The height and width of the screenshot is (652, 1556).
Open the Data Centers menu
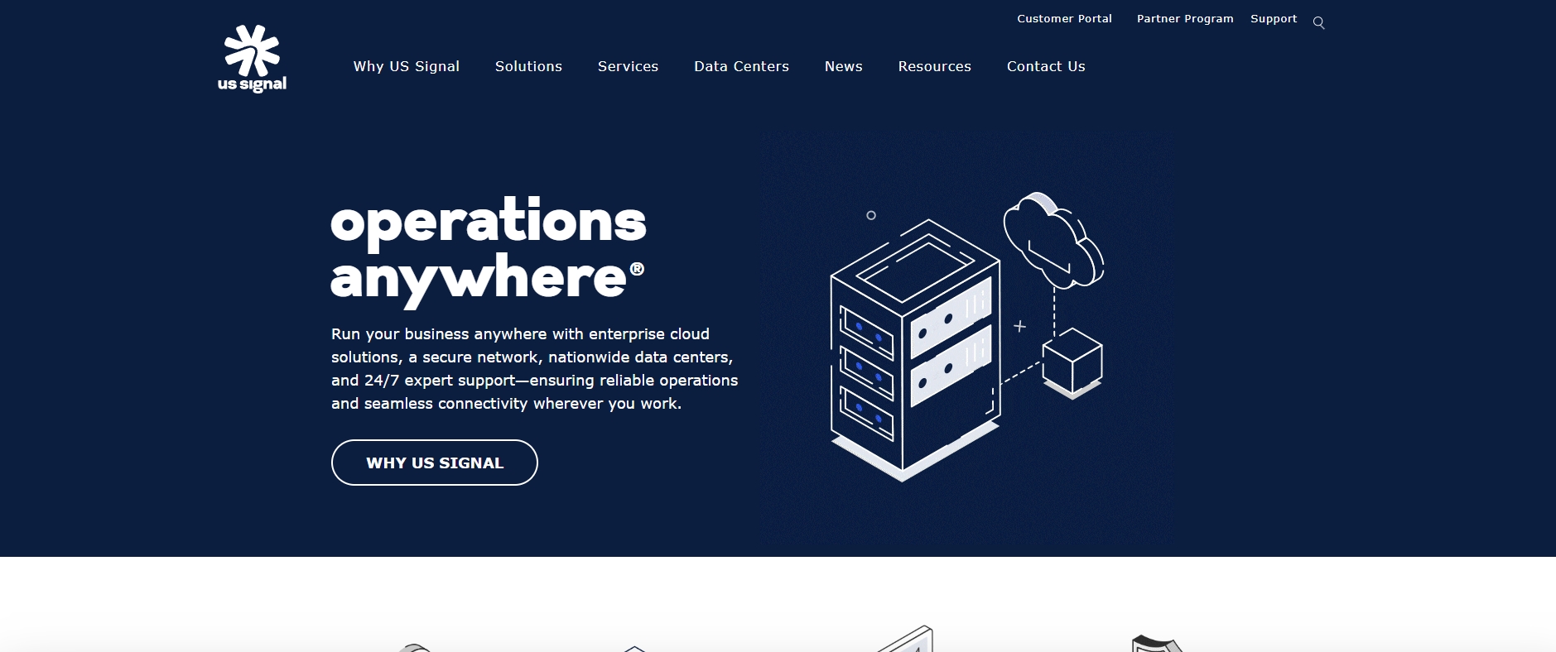(x=741, y=66)
